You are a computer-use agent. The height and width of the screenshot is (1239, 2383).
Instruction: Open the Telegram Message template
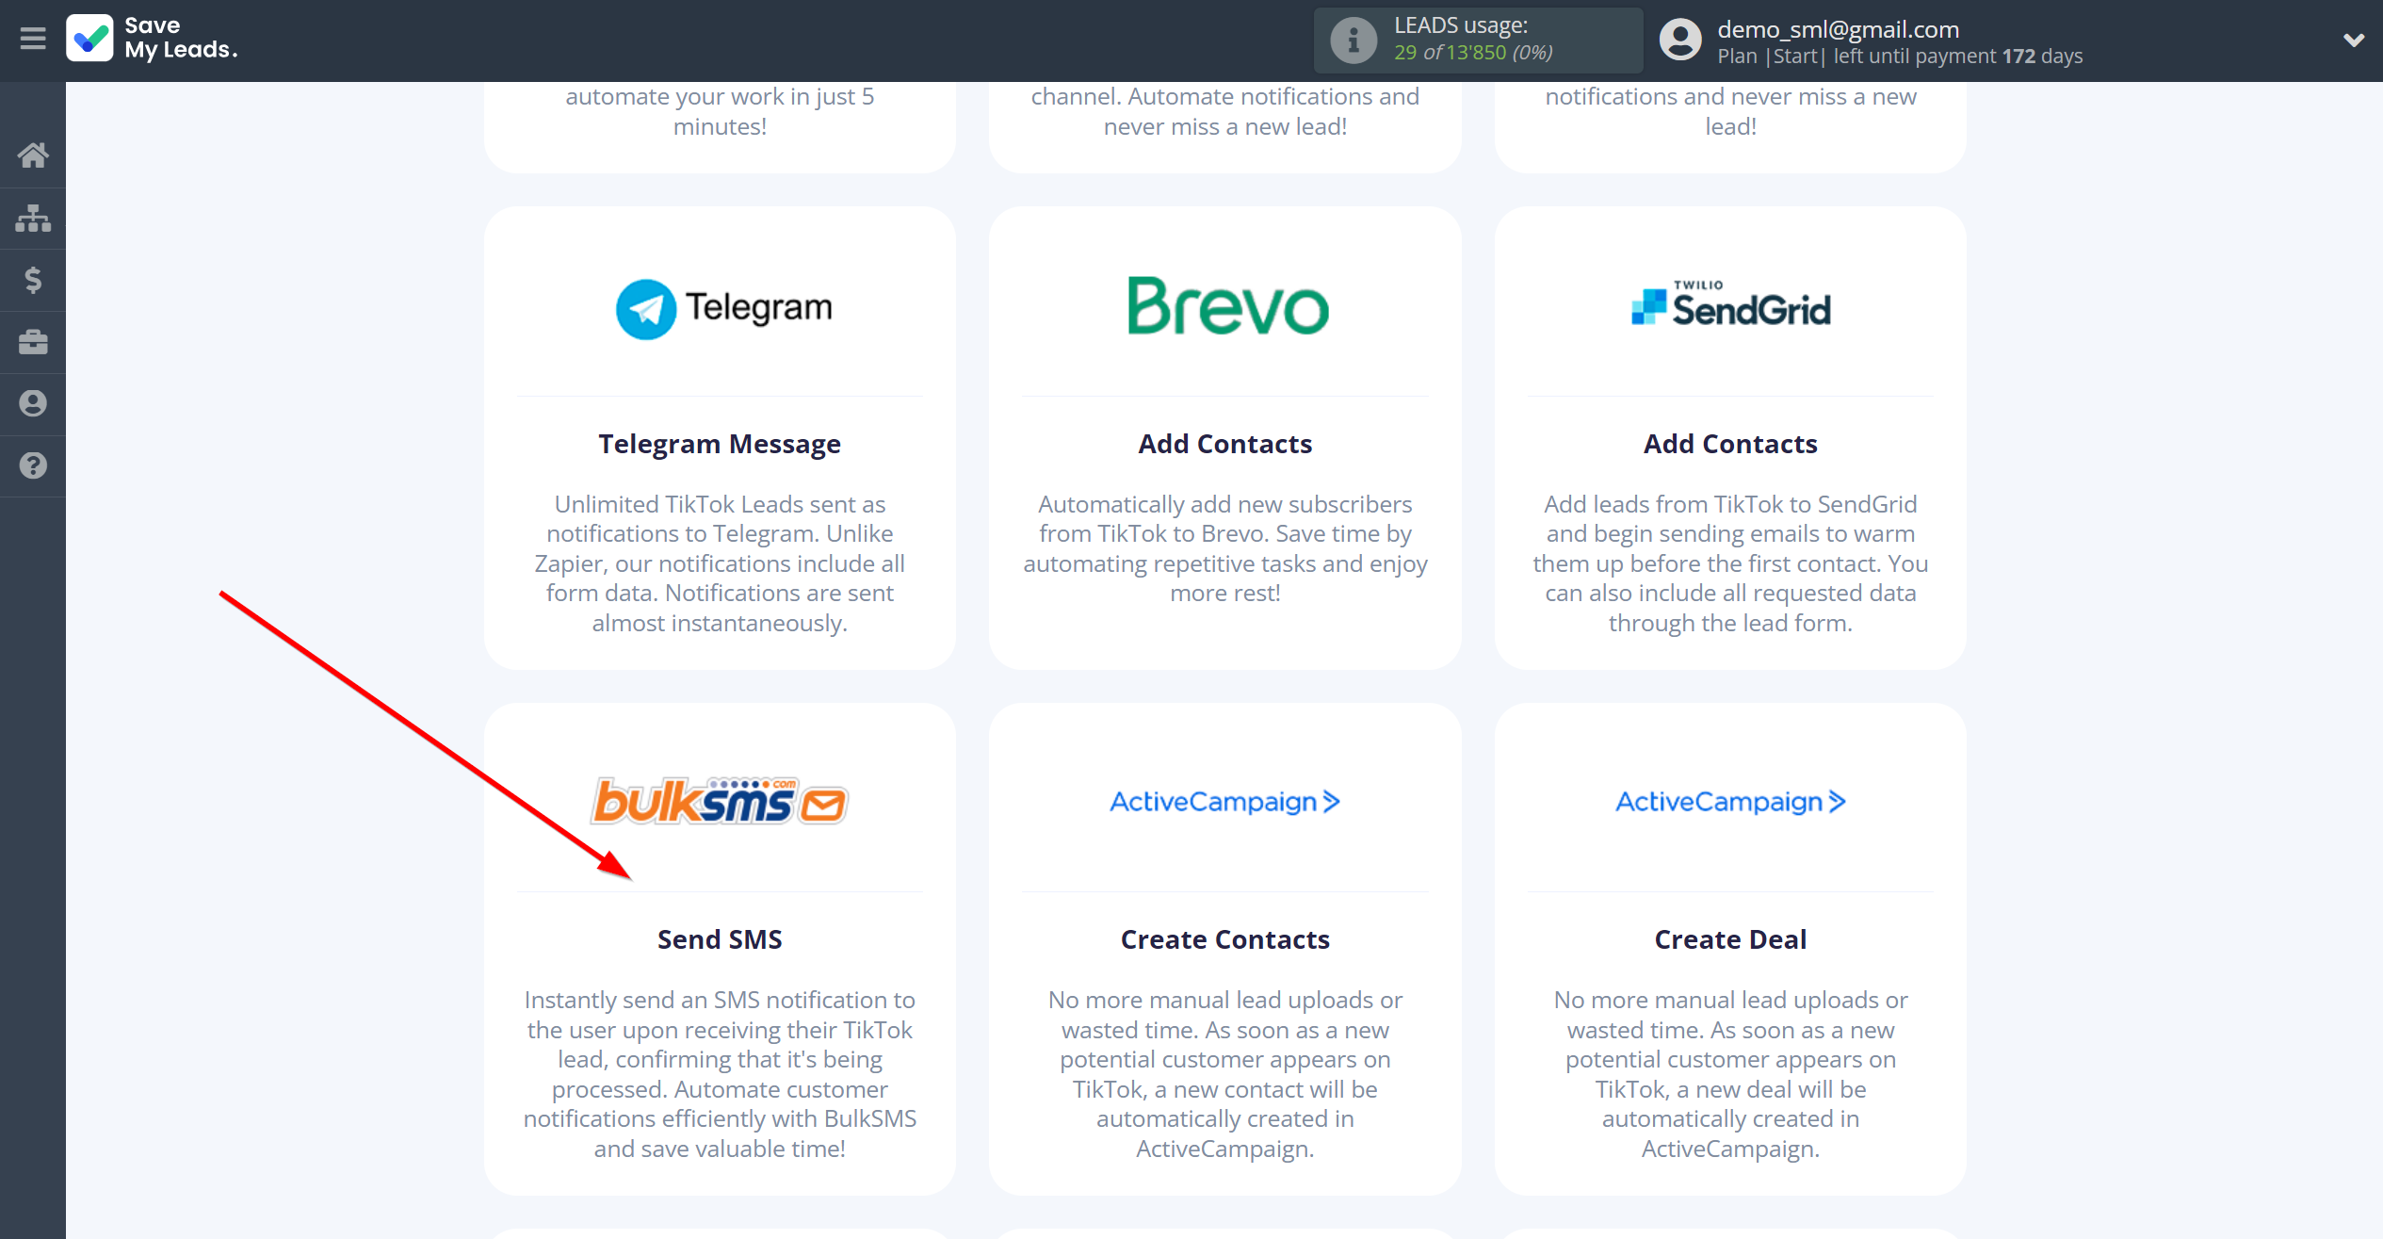point(720,444)
